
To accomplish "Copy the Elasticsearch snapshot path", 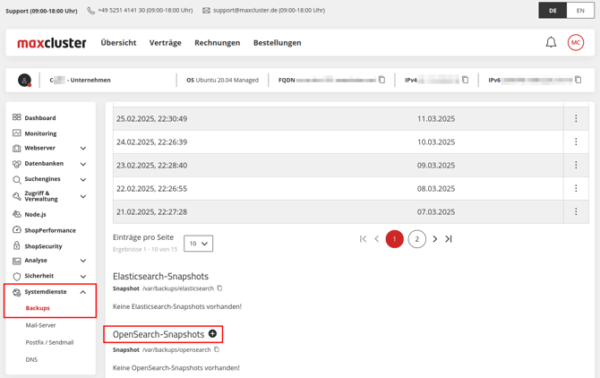I will point(219,288).
